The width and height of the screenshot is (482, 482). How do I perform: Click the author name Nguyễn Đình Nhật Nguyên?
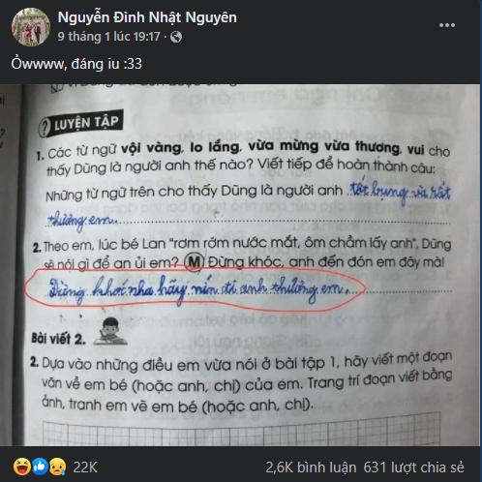[147, 17]
